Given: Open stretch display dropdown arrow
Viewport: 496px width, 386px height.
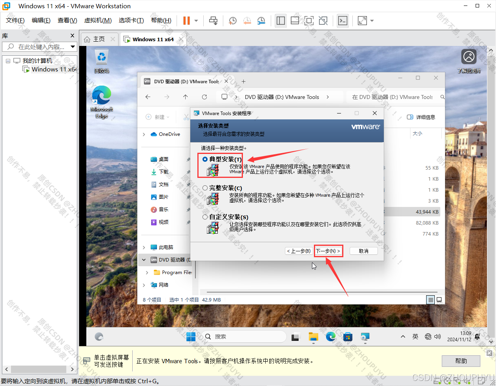Looking at the screenshot, I should pyautogui.click(x=372, y=20).
